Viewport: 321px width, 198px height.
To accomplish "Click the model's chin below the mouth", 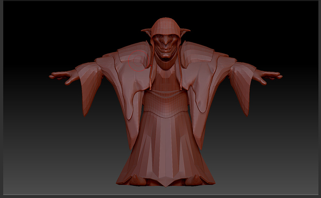I will point(166,55).
